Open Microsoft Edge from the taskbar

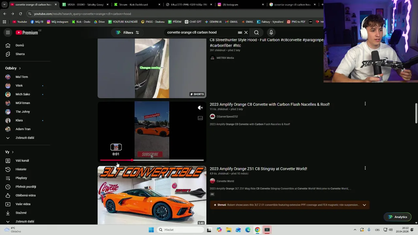tap(248, 230)
